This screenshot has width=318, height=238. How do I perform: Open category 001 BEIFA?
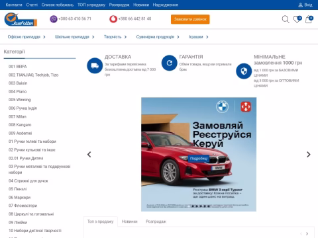18,67
